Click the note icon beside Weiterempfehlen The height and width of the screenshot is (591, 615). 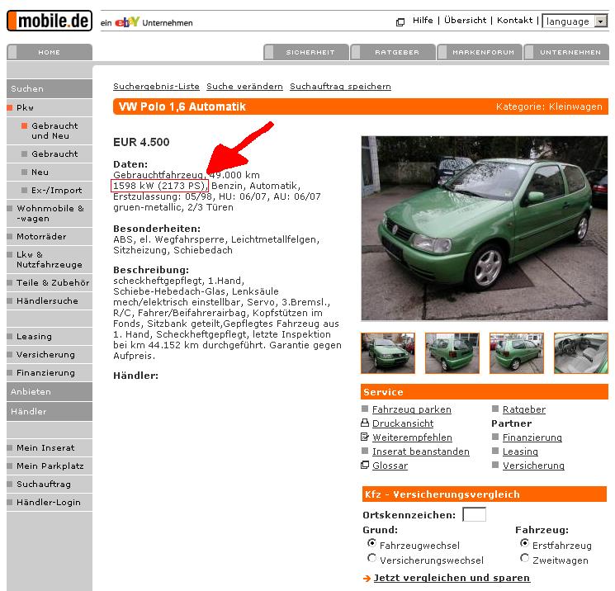pyautogui.click(x=365, y=437)
